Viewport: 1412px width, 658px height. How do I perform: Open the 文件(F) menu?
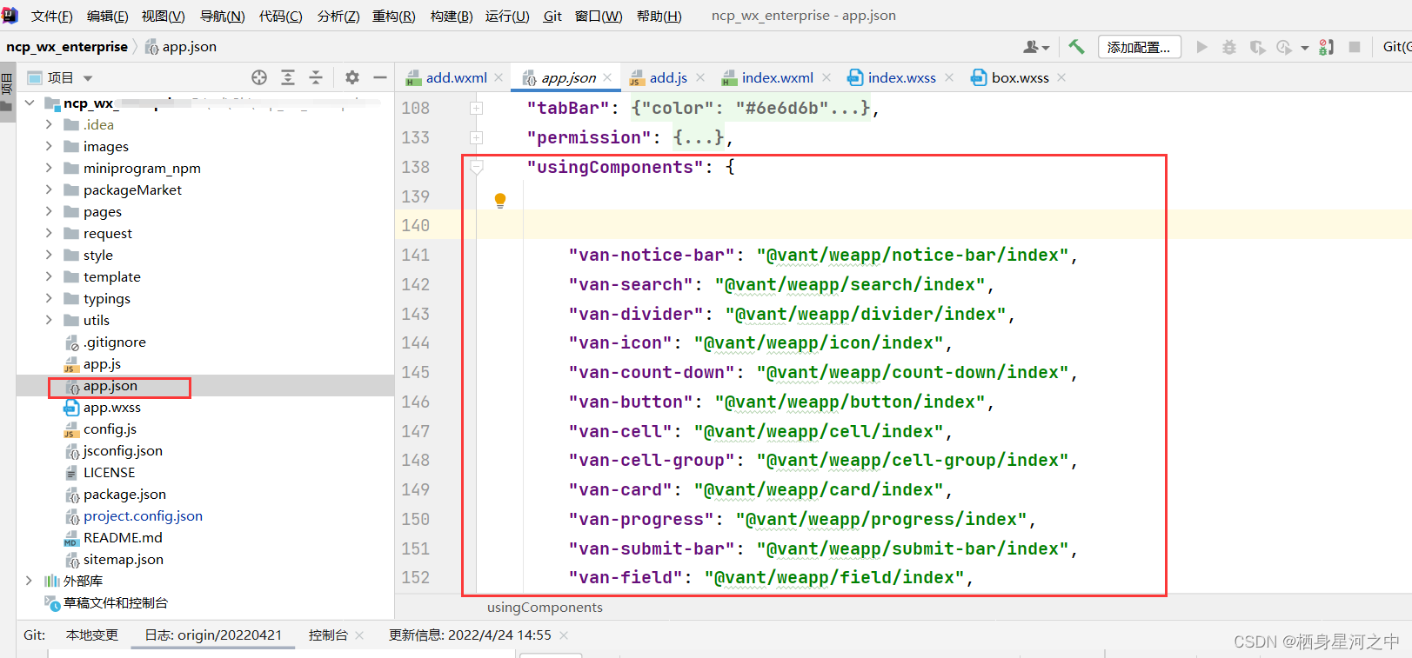pos(52,16)
